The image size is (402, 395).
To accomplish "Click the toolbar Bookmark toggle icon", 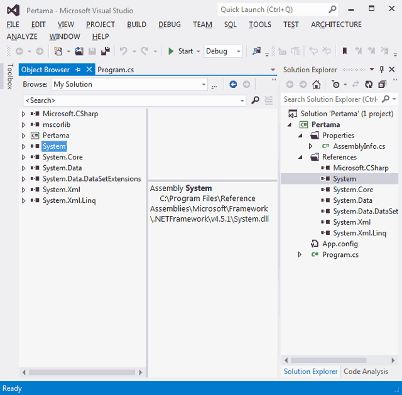I will point(345,51).
